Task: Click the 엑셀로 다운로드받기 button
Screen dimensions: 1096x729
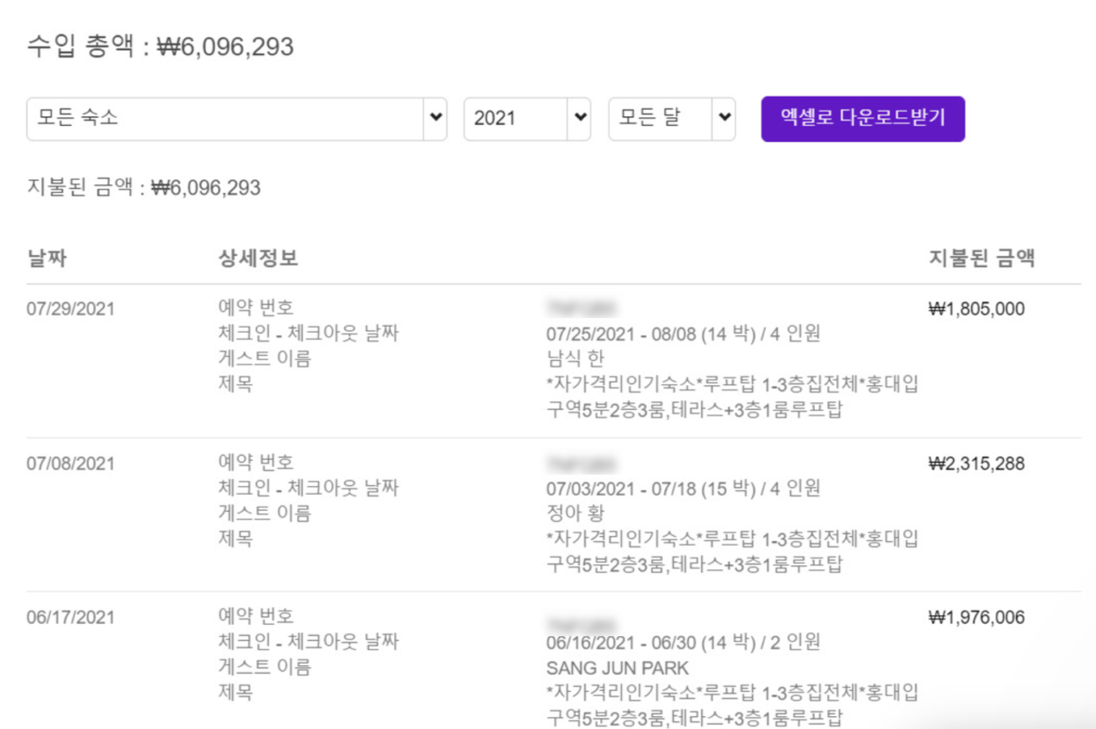Action: click(863, 119)
